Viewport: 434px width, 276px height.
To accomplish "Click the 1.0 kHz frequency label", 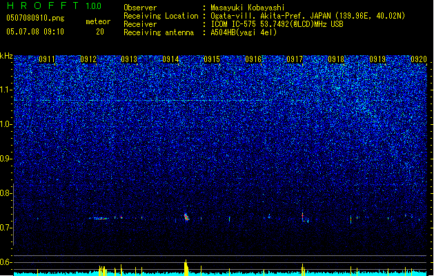I will click(x=6, y=124).
